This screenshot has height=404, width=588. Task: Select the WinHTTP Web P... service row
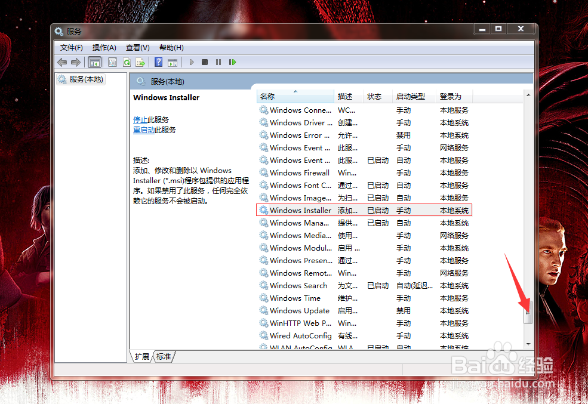pos(364,323)
